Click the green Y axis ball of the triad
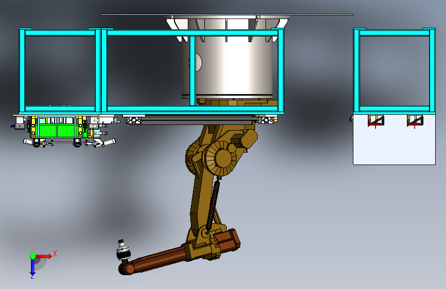This screenshot has height=289, width=446. click(33, 256)
